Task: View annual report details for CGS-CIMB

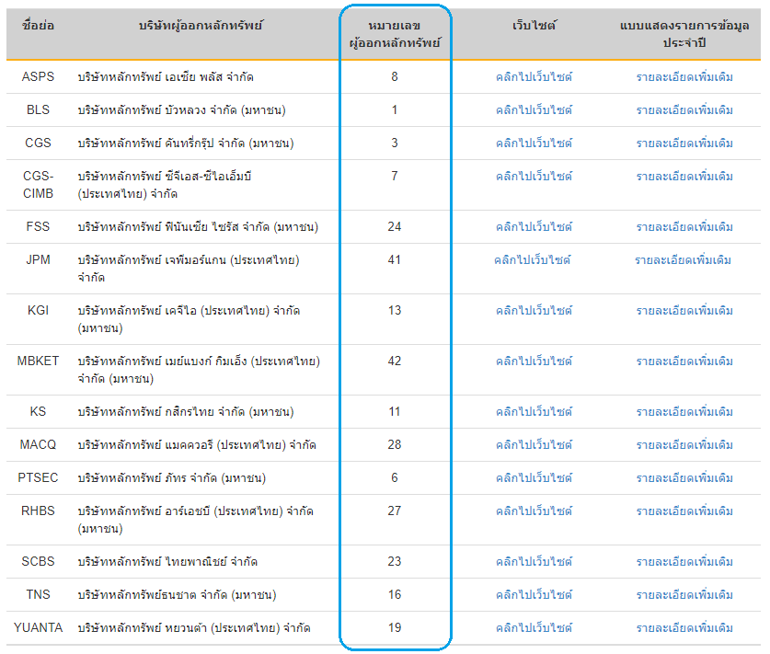Action: pyautogui.click(x=684, y=177)
